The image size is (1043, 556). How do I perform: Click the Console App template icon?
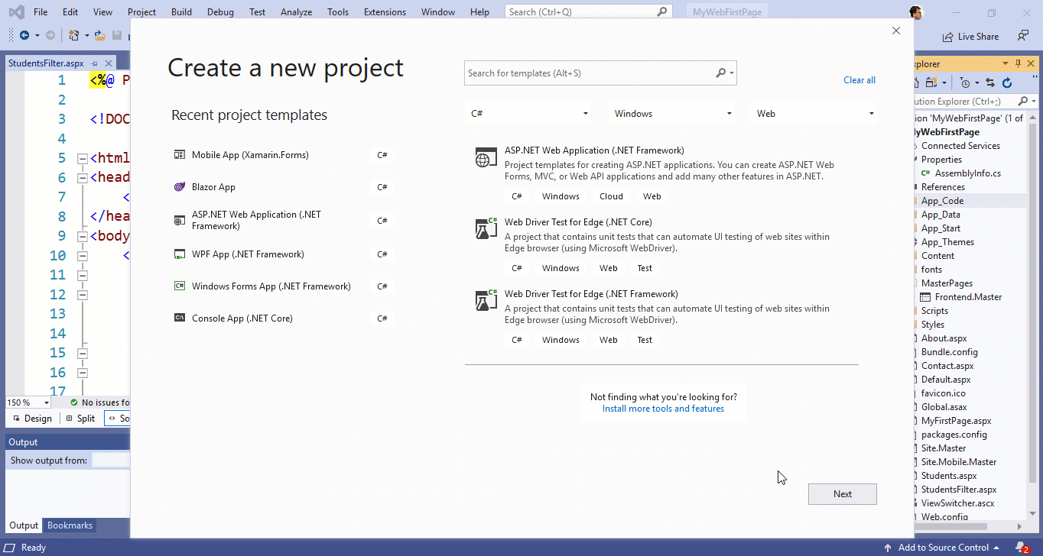(180, 318)
